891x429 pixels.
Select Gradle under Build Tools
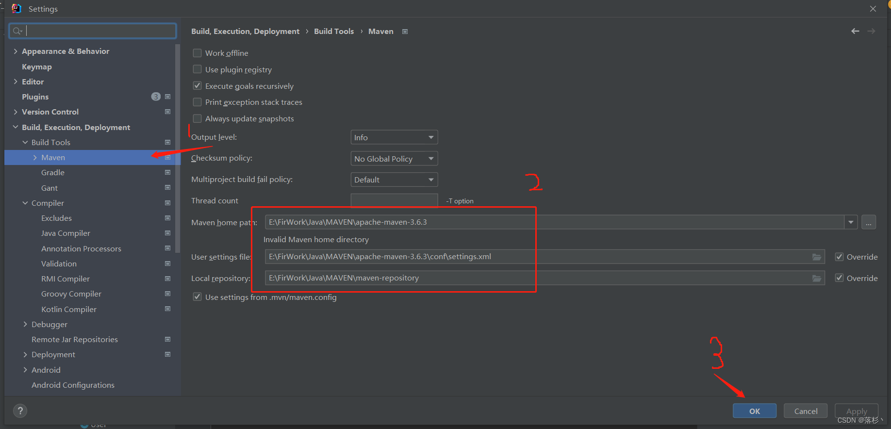(53, 172)
